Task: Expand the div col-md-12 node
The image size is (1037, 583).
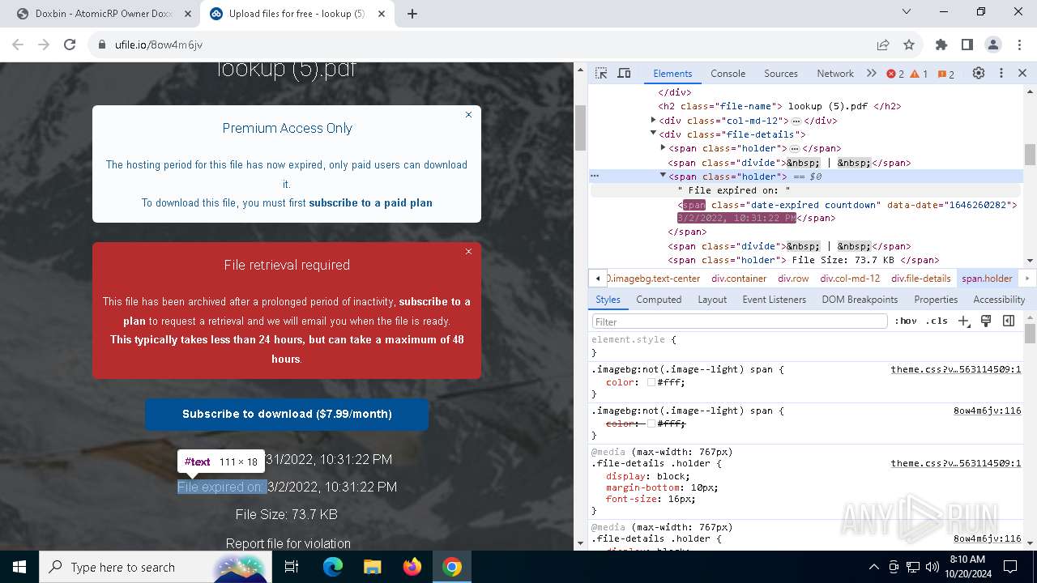Action: (653, 120)
